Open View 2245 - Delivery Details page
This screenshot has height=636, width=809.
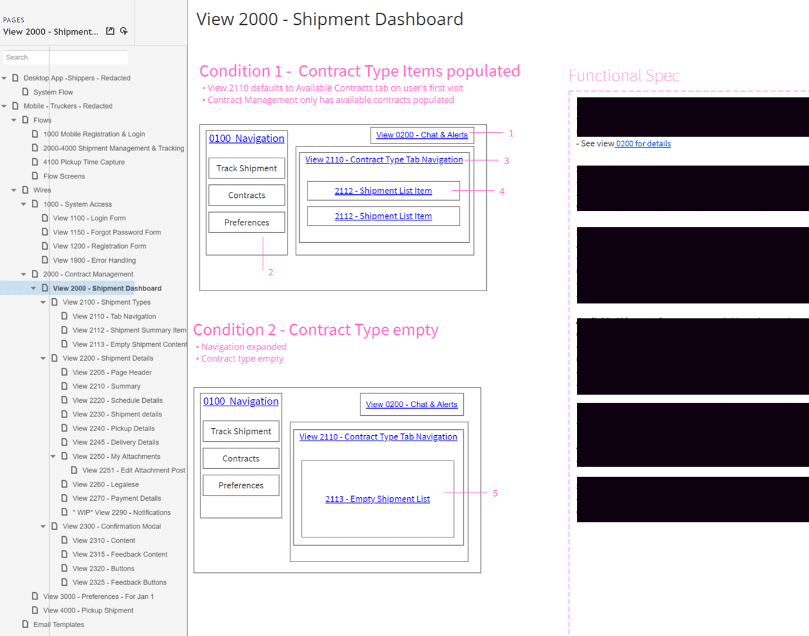coord(116,442)
